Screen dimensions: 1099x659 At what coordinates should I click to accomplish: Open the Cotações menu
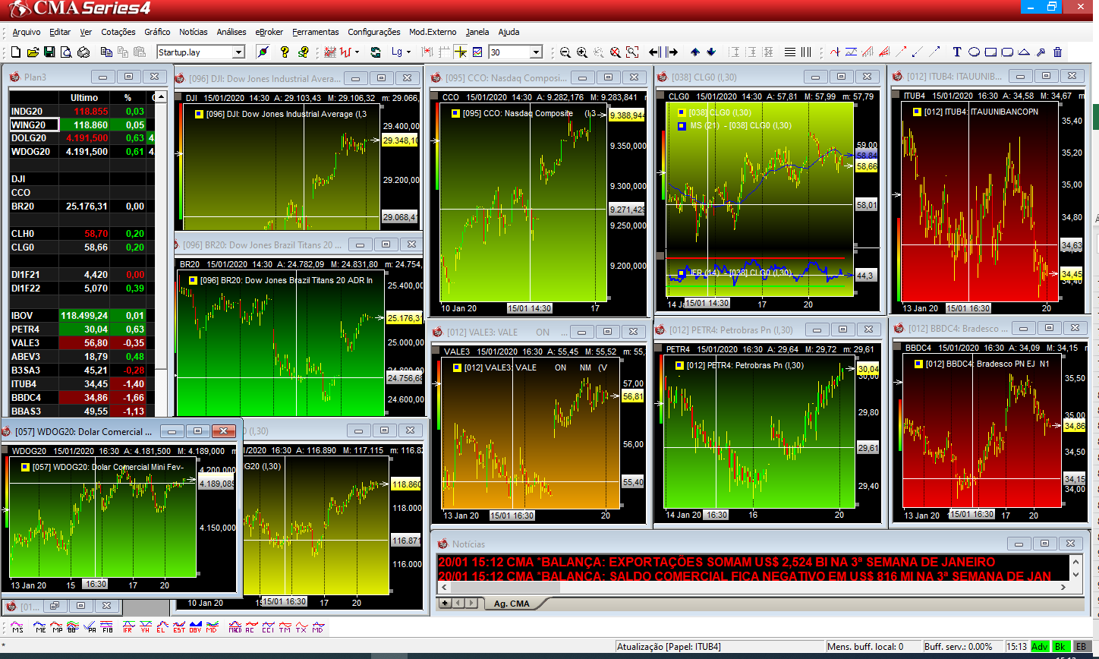(118, 32)
